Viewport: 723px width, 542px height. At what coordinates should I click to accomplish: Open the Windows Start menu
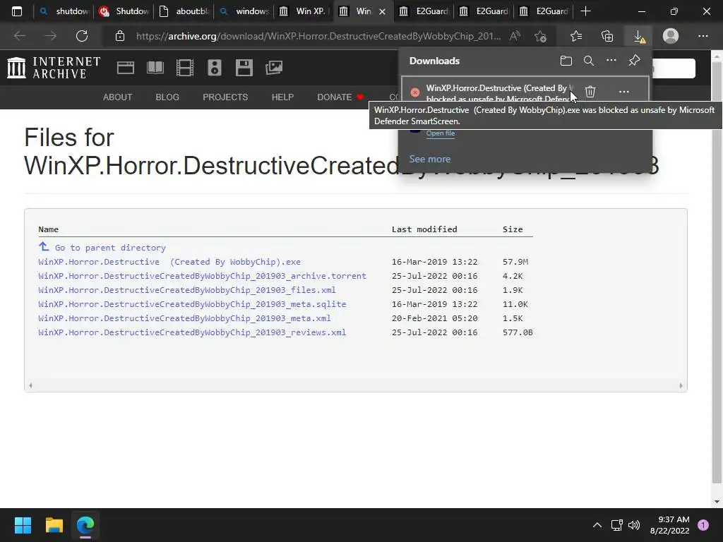(x=23, y=525)
